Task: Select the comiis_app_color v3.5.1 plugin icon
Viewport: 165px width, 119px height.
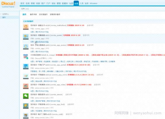Action: point(26,76)
